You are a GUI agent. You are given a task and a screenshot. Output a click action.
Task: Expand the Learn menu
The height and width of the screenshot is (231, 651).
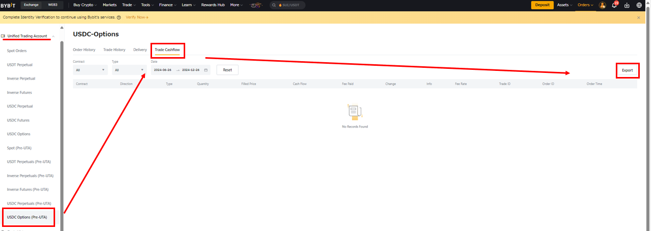[188, 5]
